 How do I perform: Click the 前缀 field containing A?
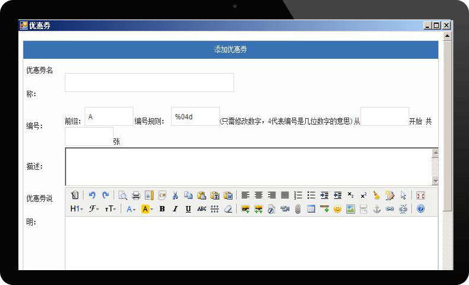[x=109, y=116]
